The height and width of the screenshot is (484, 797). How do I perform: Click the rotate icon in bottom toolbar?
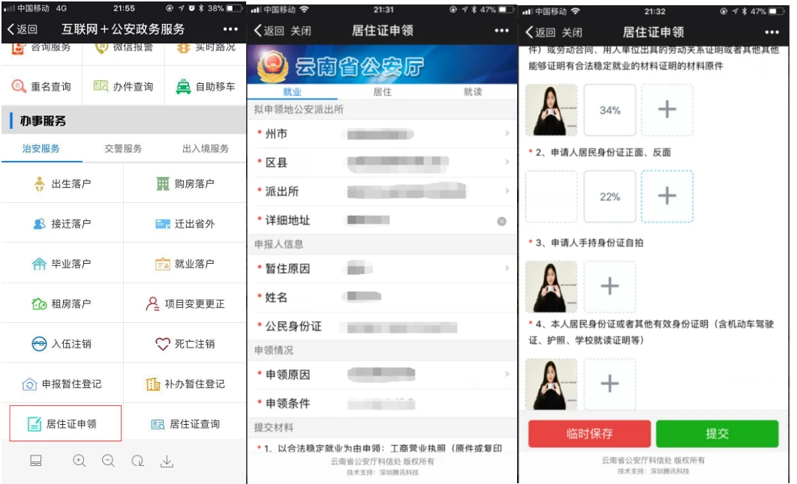(x=137, y=461)
